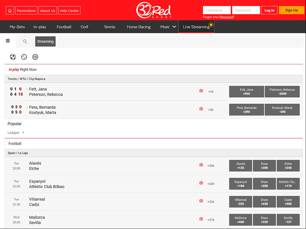The width and height of the screenshot is (306, 229).
Task: Bet on Kostyuk, Marta at -590
Action: click(x=282, y=110)
